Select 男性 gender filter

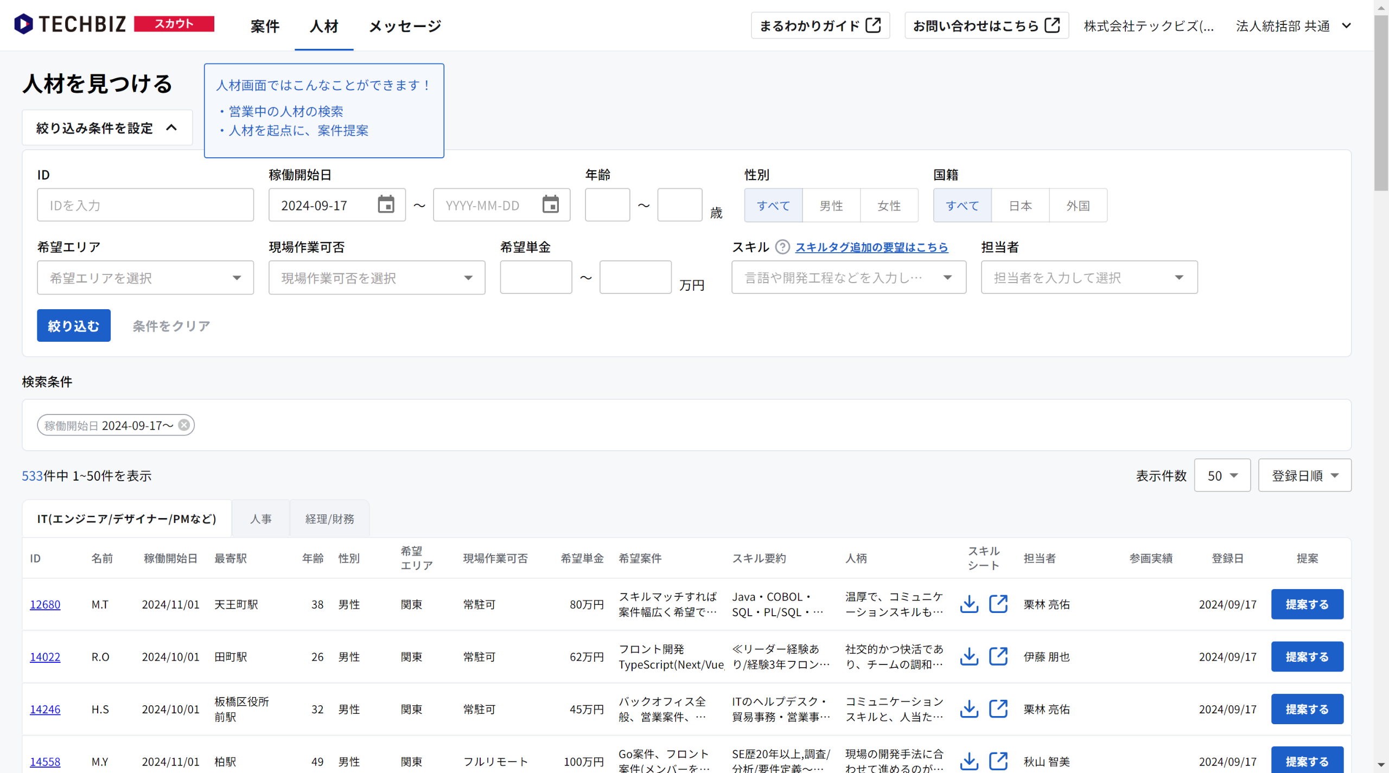pyautogui.click(x=831, y=206)
